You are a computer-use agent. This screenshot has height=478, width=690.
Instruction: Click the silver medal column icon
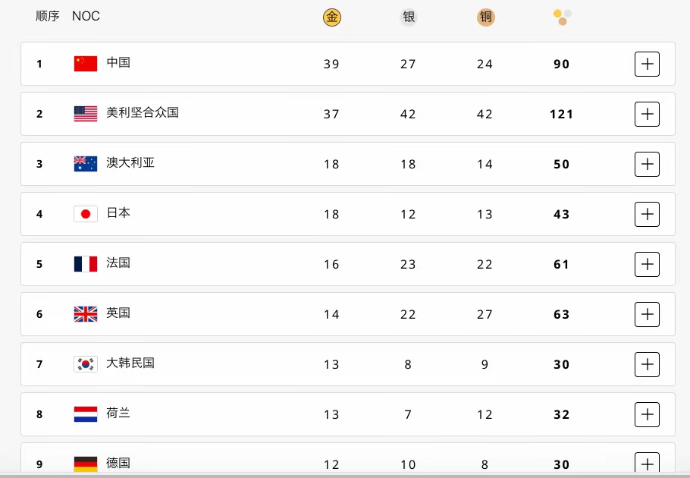[x=409, y=17]
